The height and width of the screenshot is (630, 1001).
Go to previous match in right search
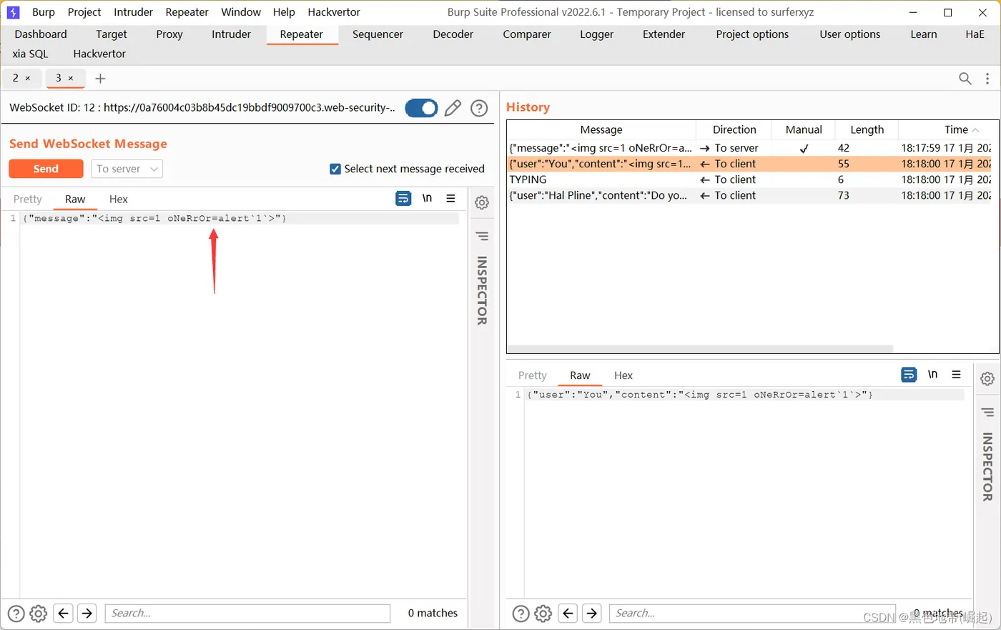coord(568,614)
